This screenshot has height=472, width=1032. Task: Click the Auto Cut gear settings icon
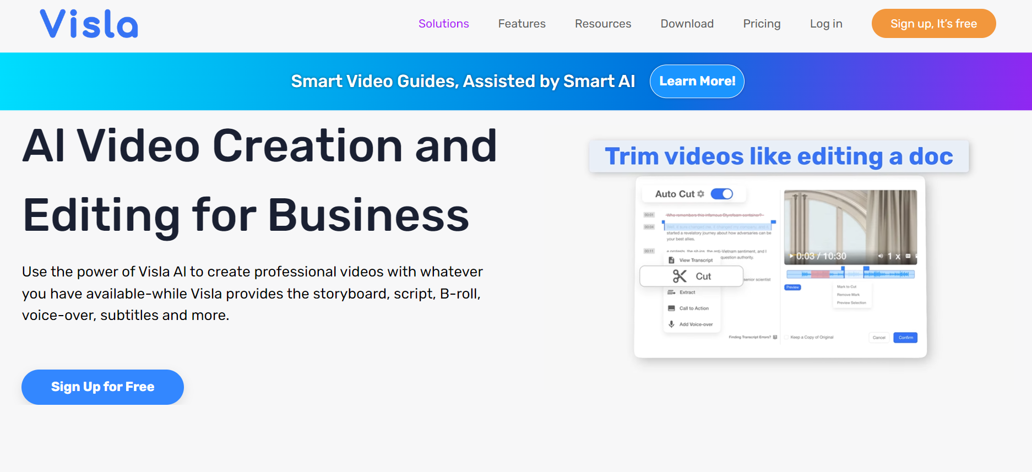point(700,194)
